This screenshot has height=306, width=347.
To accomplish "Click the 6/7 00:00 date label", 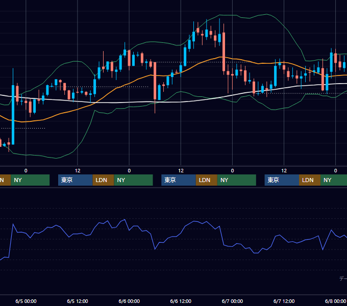I will coord(232,301).
